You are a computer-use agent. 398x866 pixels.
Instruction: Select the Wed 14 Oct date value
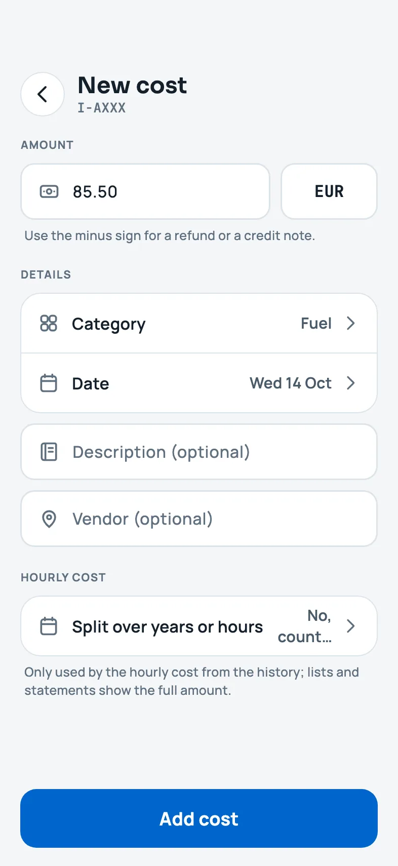pos(291,383)
